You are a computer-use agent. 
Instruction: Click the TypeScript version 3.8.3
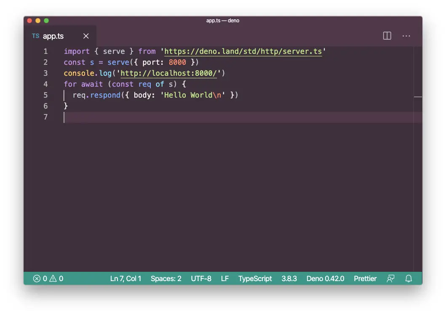289,279
